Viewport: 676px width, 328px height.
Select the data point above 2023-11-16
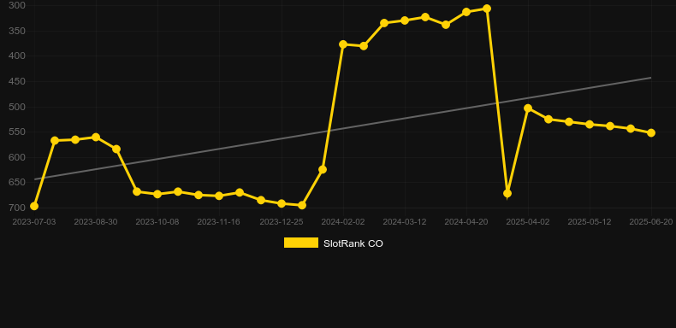pos(219,196)
